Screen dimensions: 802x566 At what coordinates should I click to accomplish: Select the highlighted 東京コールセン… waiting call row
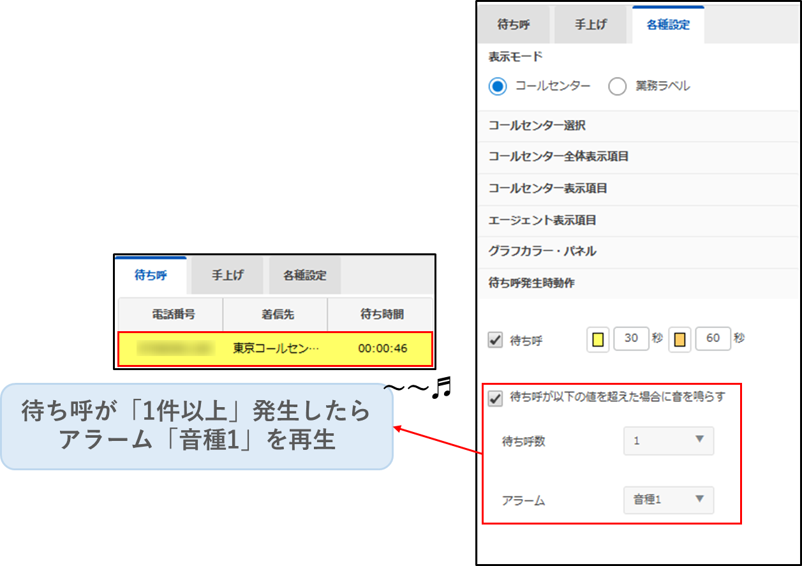275,349
